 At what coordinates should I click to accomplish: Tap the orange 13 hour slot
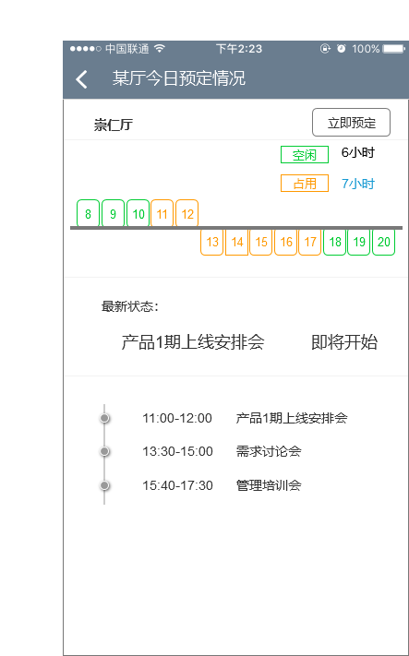211,242
